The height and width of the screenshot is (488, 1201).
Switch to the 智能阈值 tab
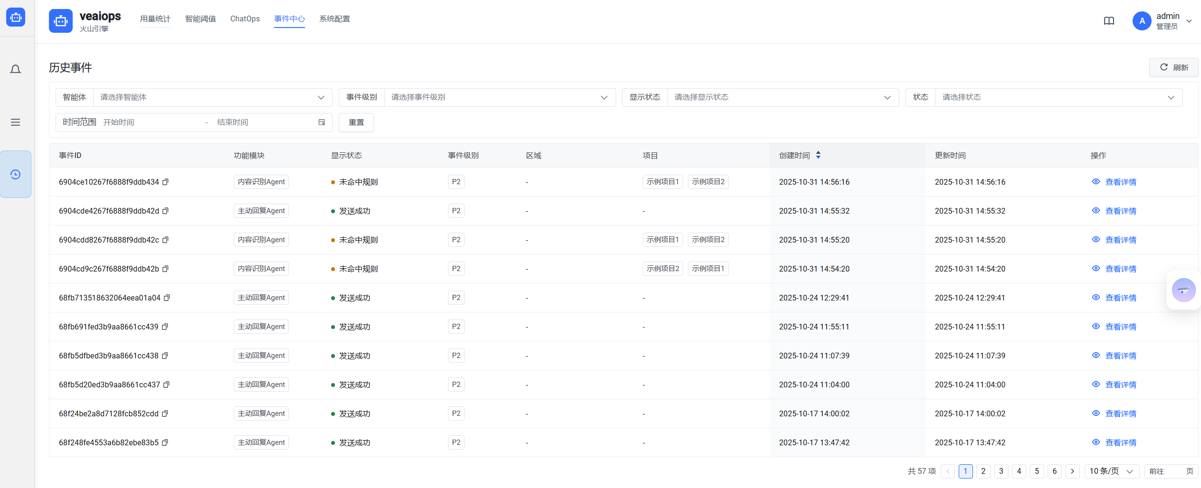coord(200,19)
